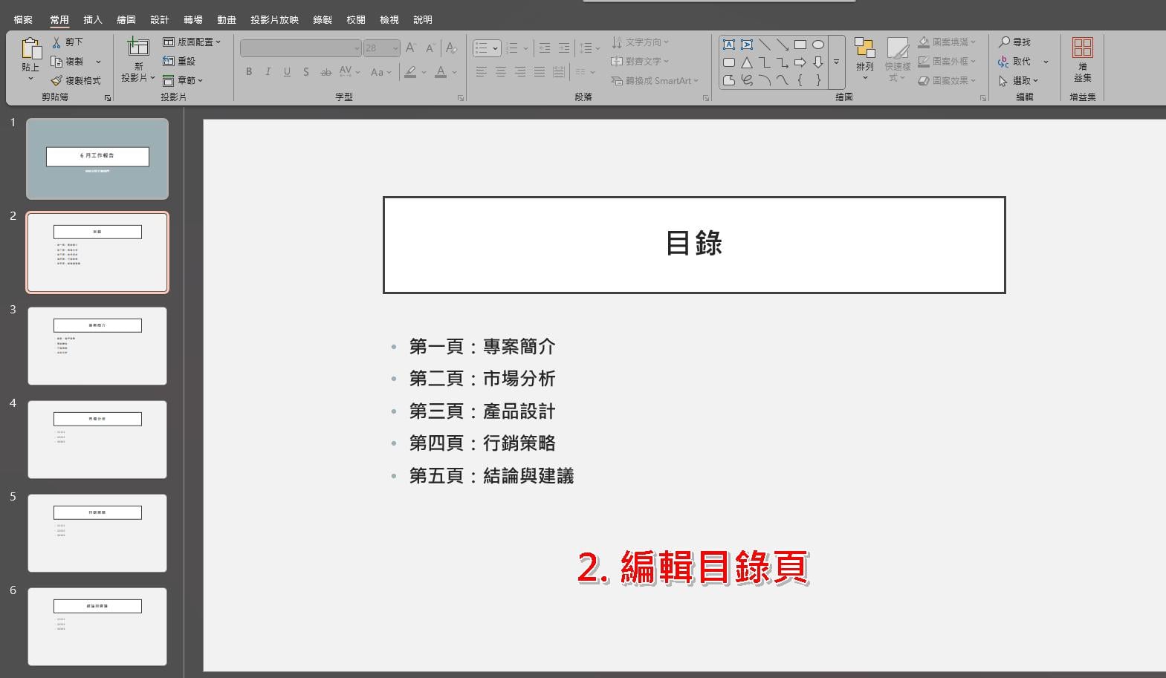1166x678 pixels.
Task: Select the straight line shape
Action: [765, 45]
